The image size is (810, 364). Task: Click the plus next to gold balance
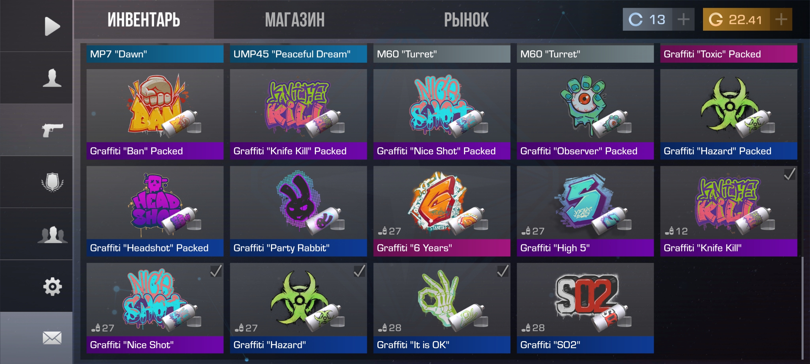coord(781,19)
